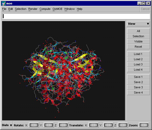The height and width of the screenshot is (130, 152).
Task: Click Load 1 button
Action: click(x=138, y=54)
